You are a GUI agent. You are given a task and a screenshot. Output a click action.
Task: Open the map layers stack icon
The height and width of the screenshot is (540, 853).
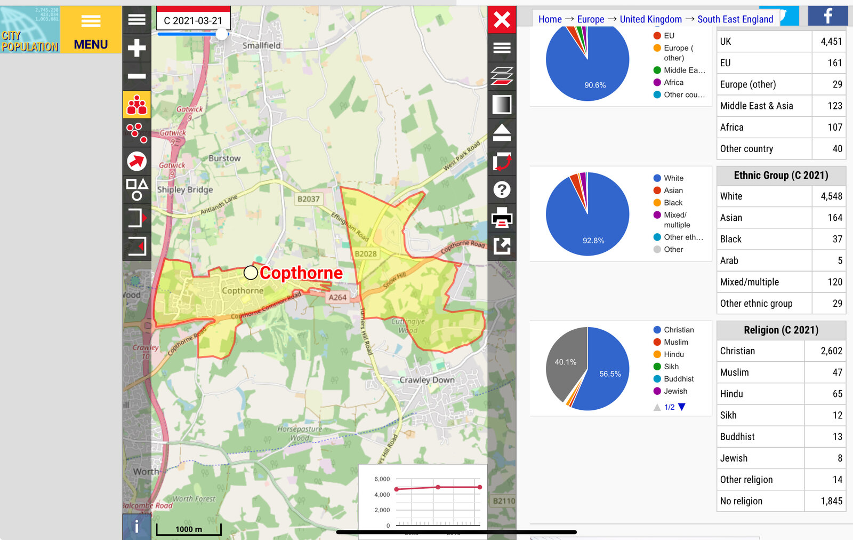502,76
